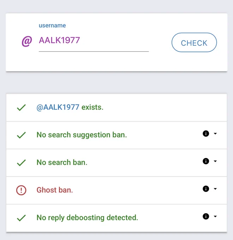233x240 pixels.
Task: Click checkmark next to No reply deboosting detected
Action: click(21, 218)
